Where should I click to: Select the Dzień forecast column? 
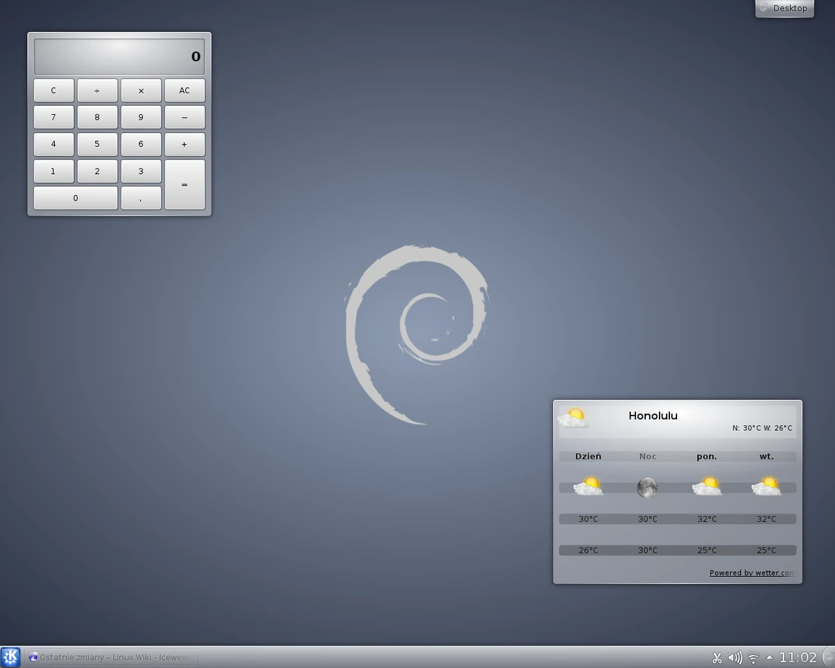[588, 456]
